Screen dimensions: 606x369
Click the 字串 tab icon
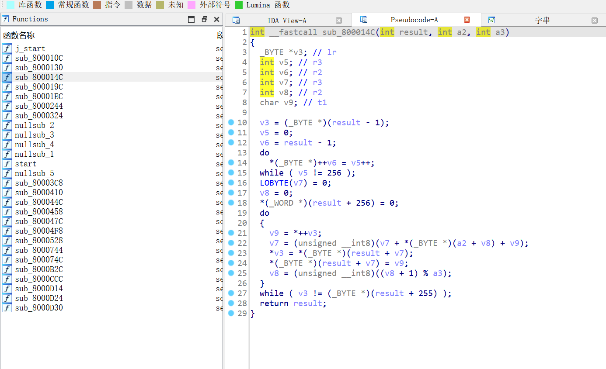coord(491,20)
